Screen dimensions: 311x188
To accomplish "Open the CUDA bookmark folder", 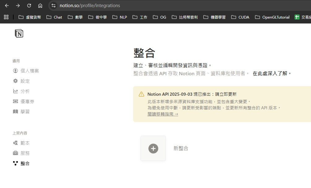I will coord(240,17).
